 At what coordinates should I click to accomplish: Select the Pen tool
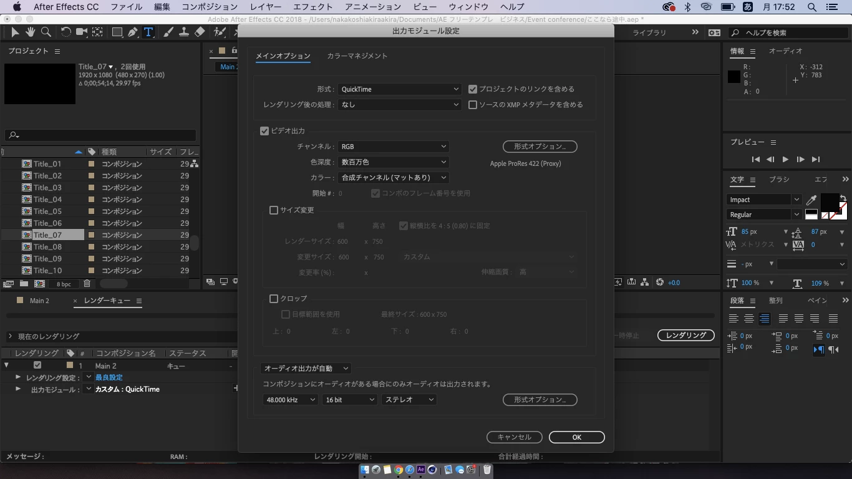click(x=133, y=32)
